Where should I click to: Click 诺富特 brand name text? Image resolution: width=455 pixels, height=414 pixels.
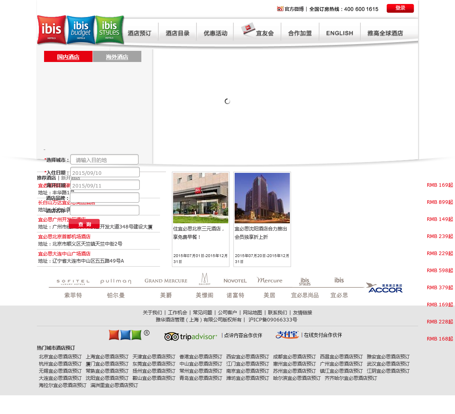pos(235,295)
